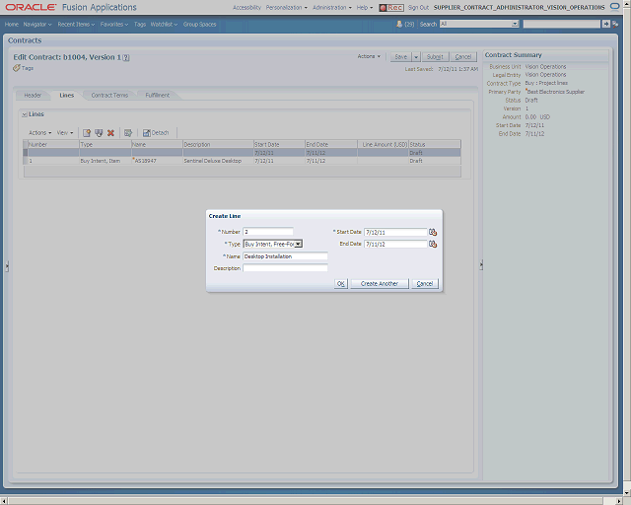Click the empty Description input field
This screenshot has height=505, width=631.
[x=285, y=268]
